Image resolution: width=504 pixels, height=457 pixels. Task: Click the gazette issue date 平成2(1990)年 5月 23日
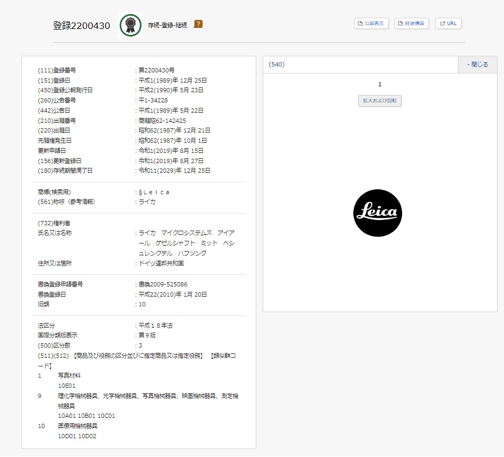[x=171, y=90]
